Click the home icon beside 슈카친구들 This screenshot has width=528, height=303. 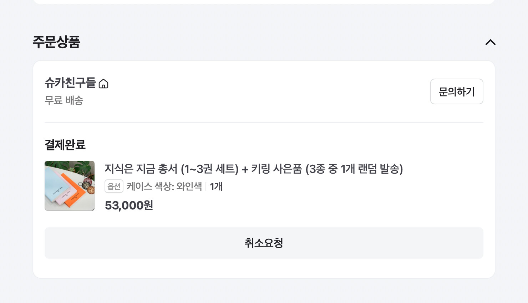(103, 84)
